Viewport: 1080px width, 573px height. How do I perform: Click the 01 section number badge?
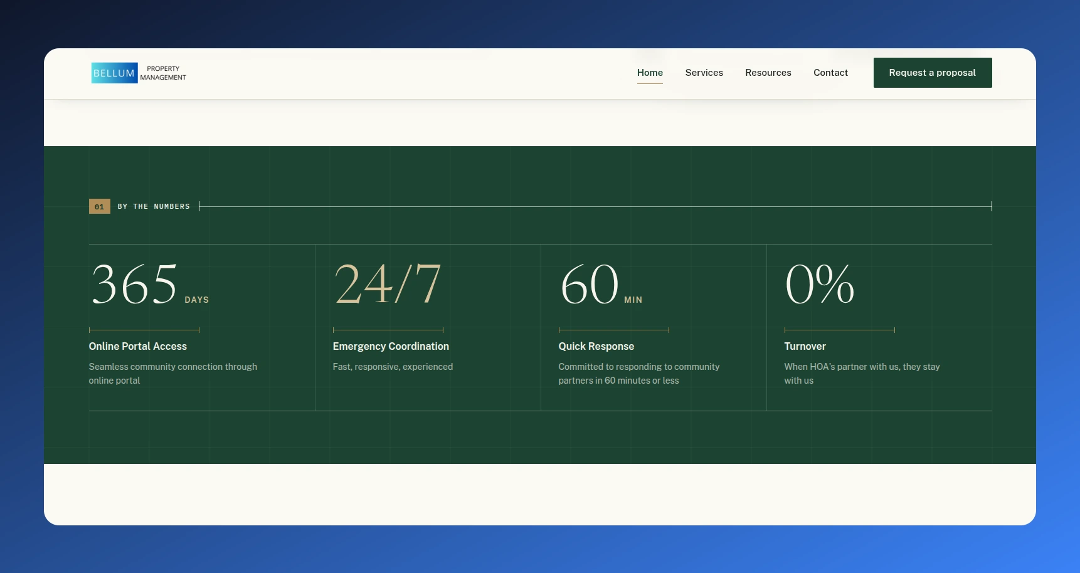pyautogui.click(x=100, y=206)
